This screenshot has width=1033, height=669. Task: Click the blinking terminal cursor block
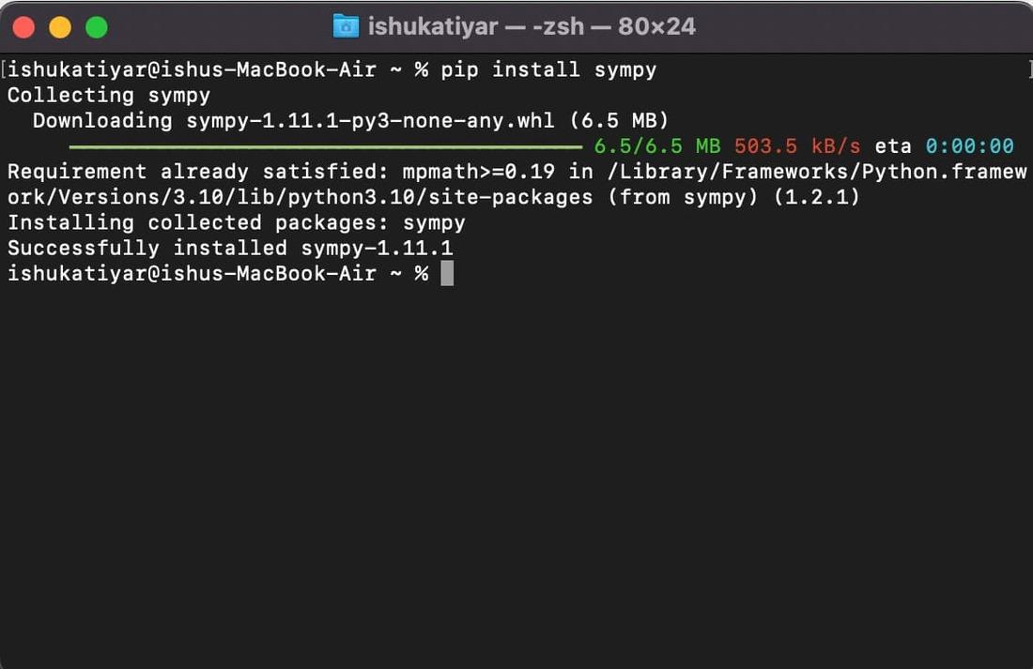pyautogui.click(x=445, y=273)
